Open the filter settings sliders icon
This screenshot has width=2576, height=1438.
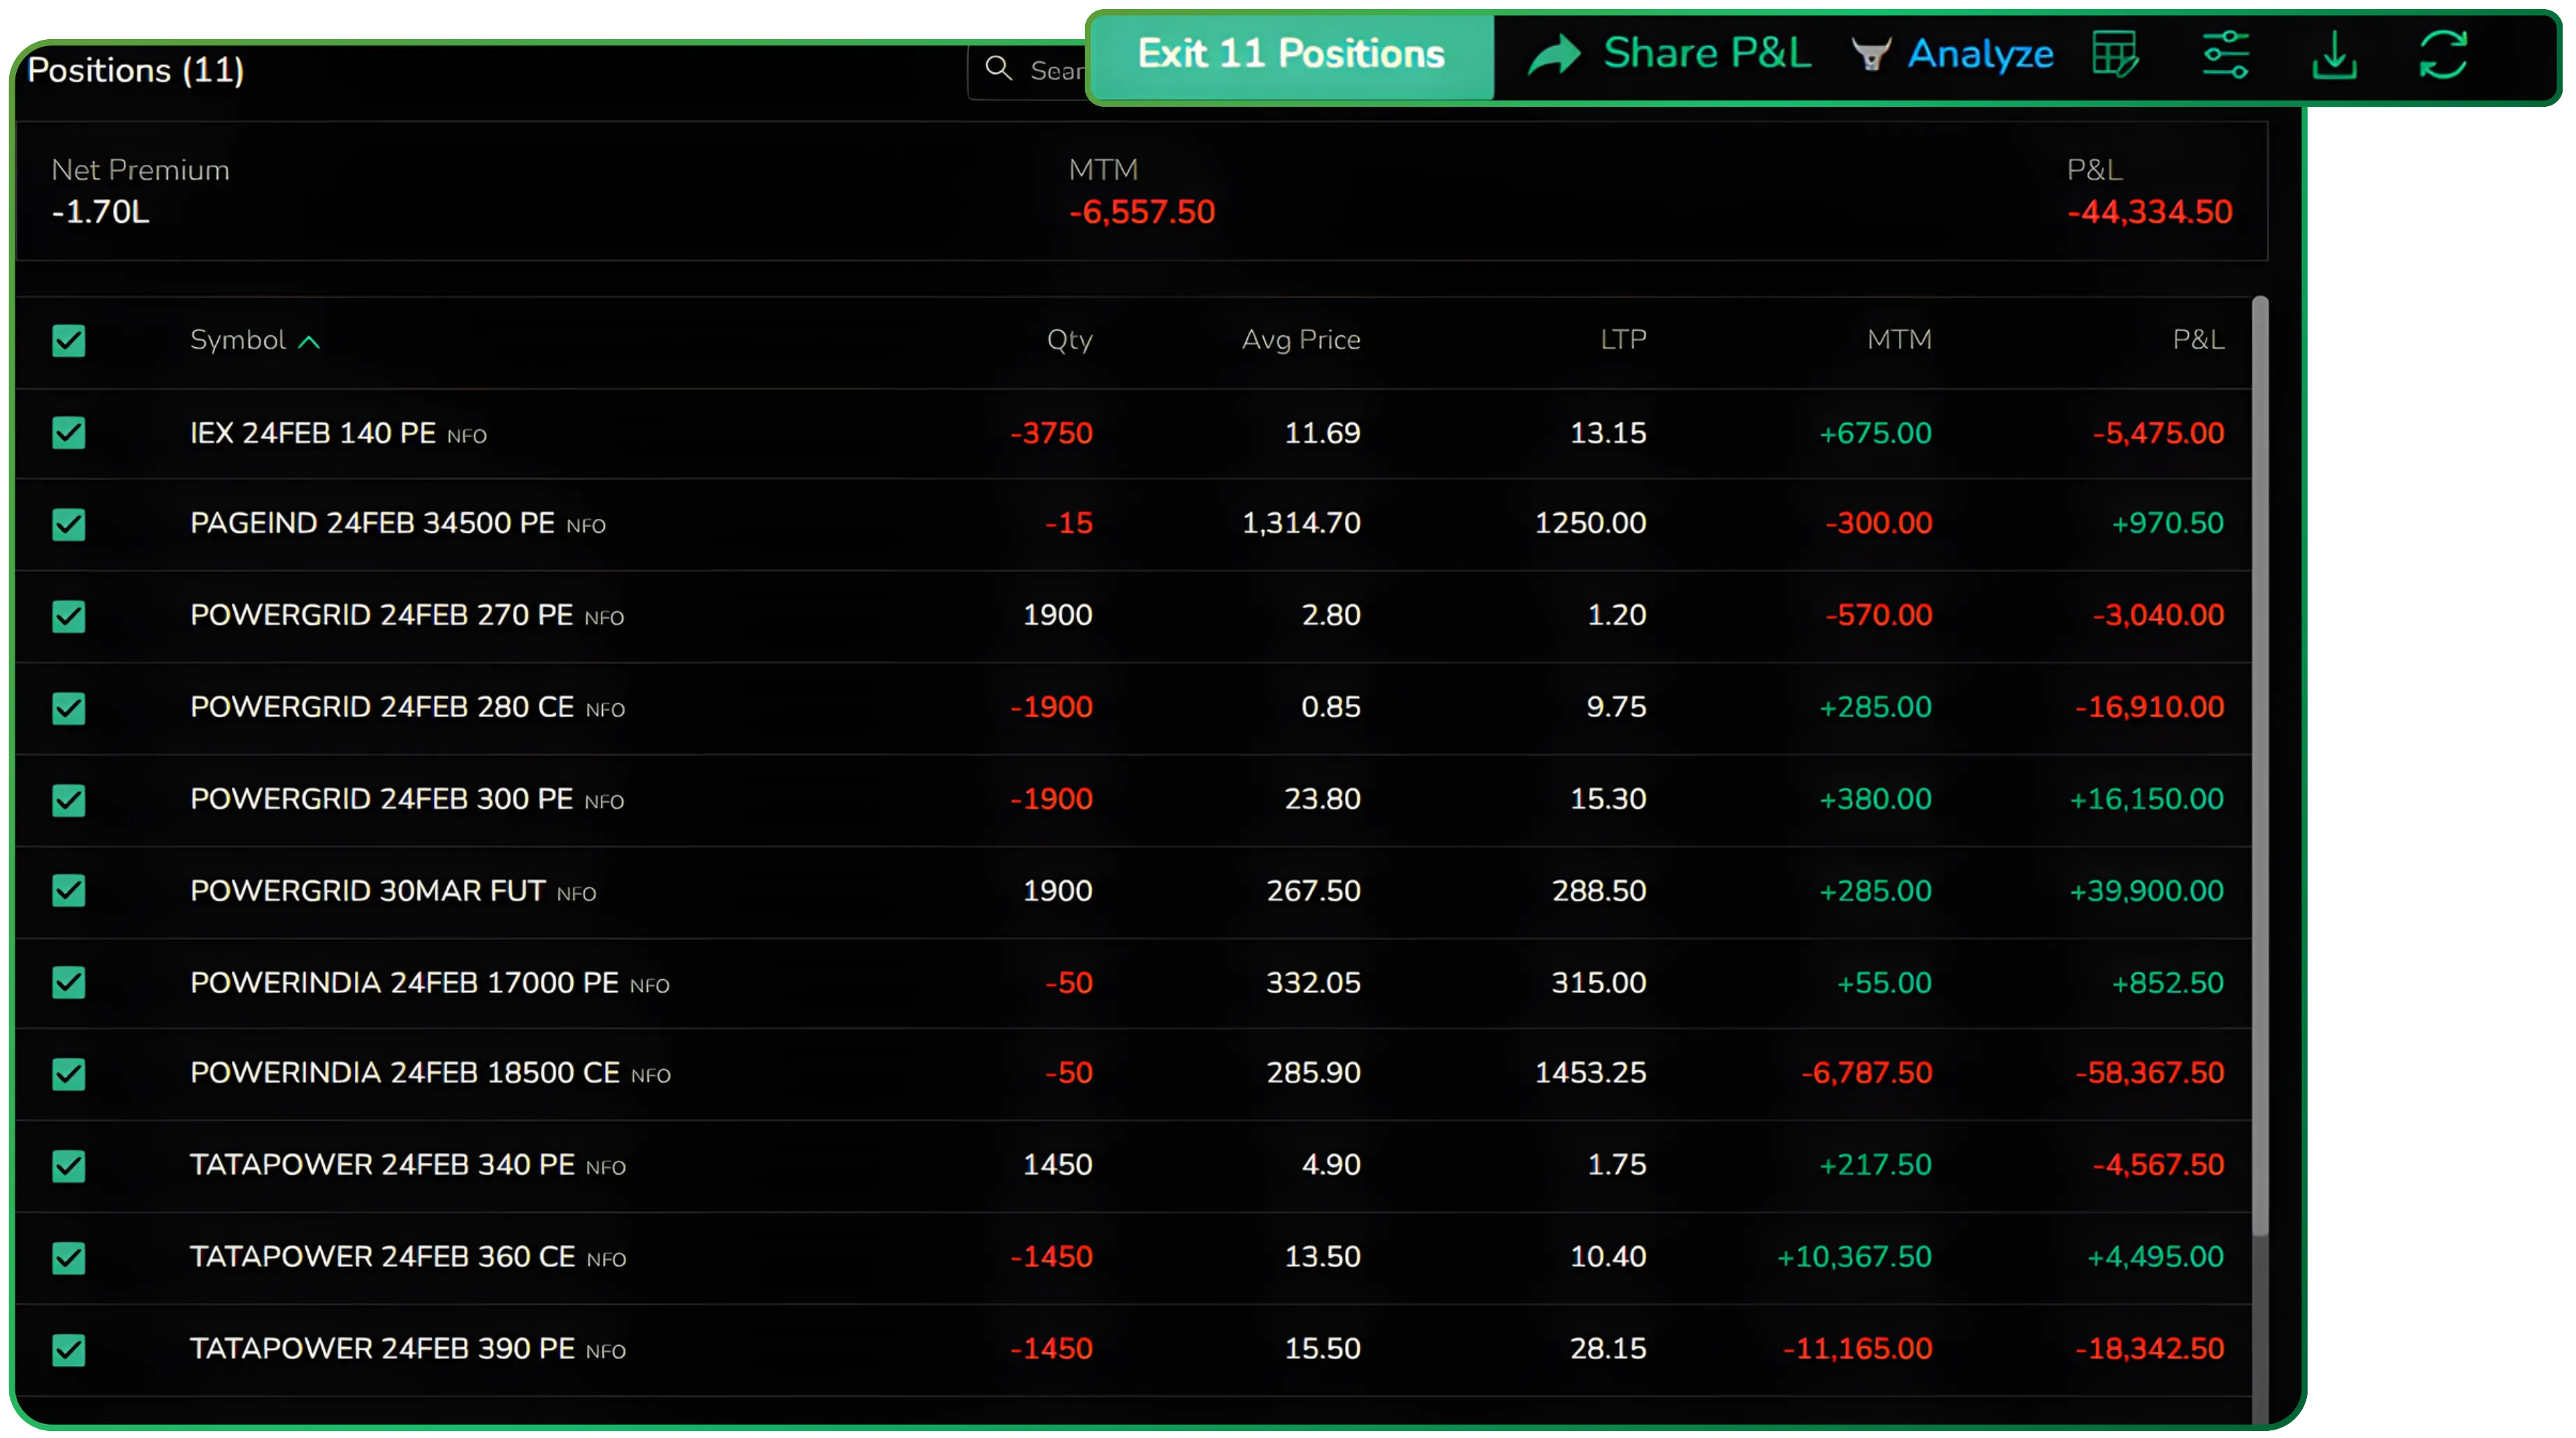coord(2225,54)
